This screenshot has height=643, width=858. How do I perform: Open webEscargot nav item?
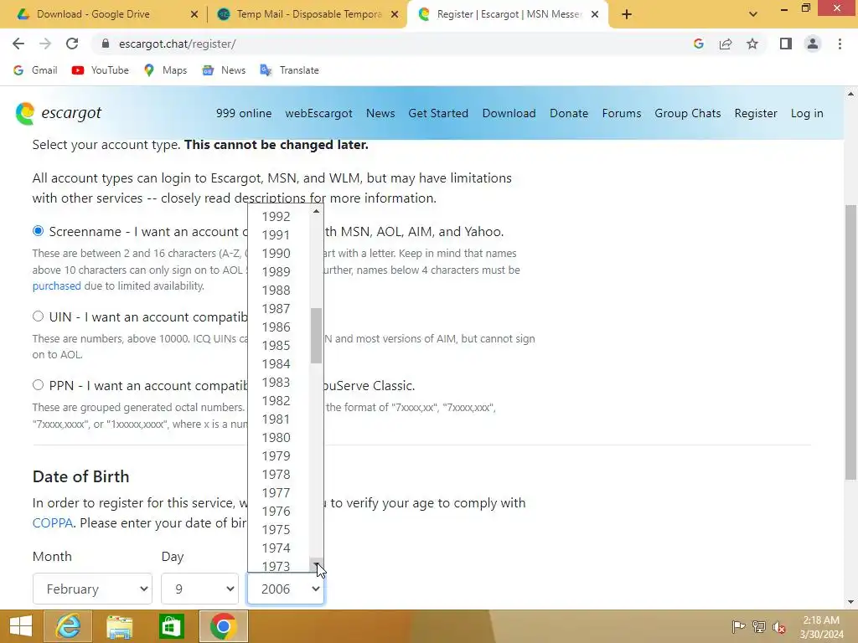(318, 113)
